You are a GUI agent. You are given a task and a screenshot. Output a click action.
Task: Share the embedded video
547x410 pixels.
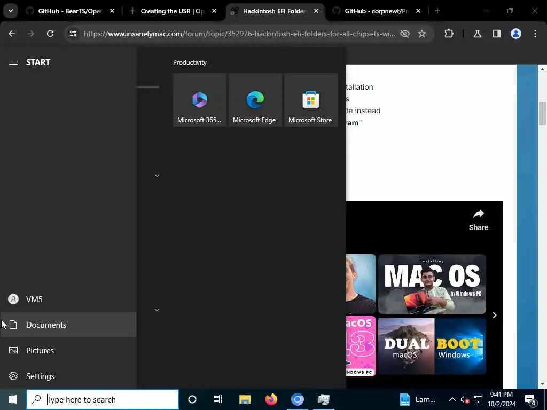pos(478,220)
